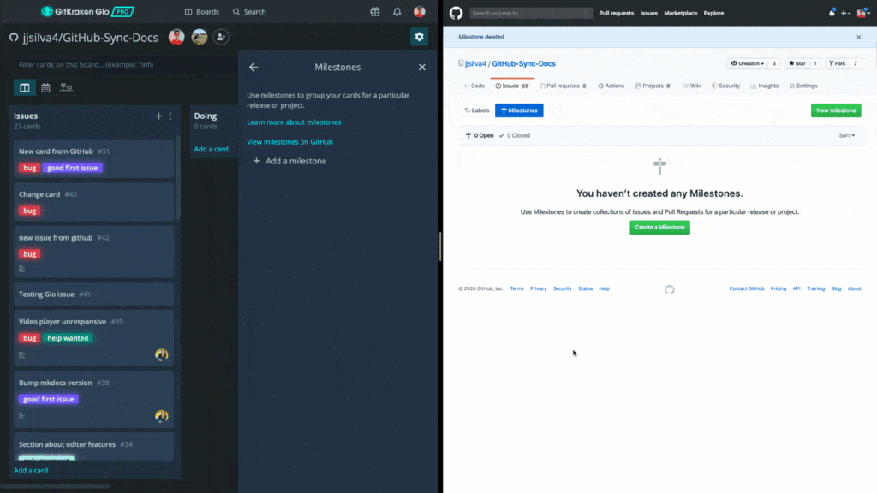Switch to repo Settings tab
Viewport: 877px width, 493px height.
pos(803,86)
